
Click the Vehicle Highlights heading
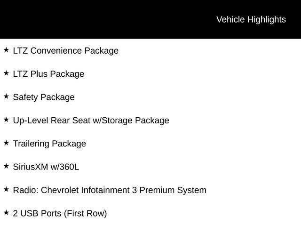point(251,19)
